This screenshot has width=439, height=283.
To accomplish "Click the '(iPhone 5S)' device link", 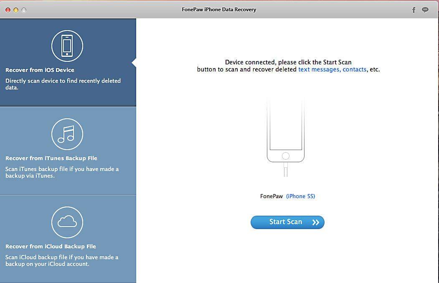I will 300,196.
